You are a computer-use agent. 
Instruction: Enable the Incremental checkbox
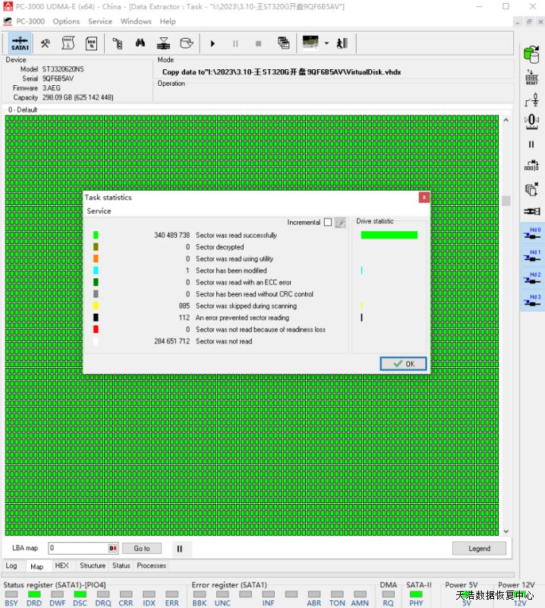point(328,223)
